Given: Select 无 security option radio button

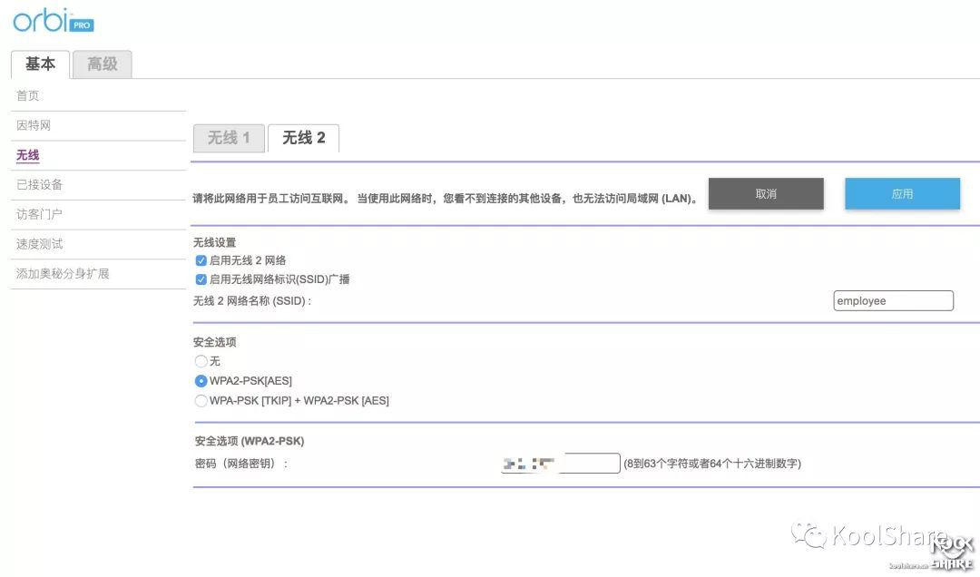Looking at the screenshot, I should [201, 361].
